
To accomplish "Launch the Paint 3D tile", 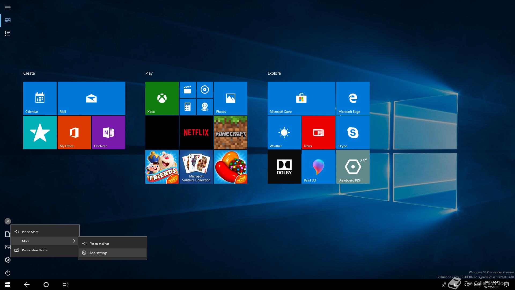I will pos(319,167).
